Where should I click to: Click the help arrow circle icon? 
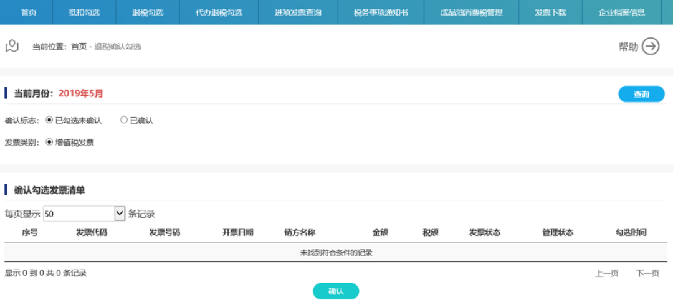coord(650,47)
